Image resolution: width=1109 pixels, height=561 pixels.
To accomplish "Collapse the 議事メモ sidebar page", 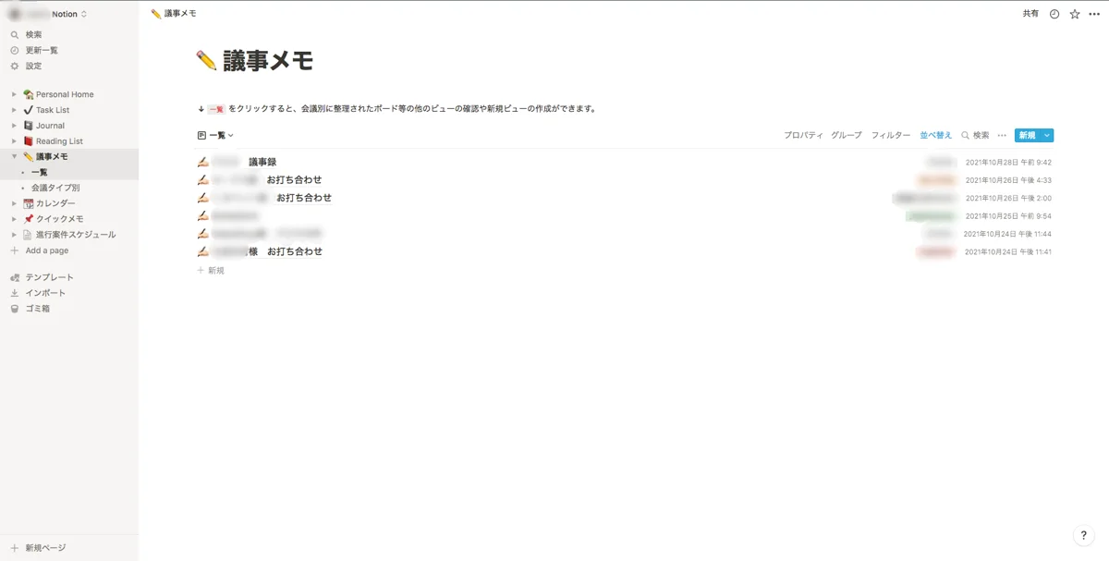I will [x=14, y=157].
